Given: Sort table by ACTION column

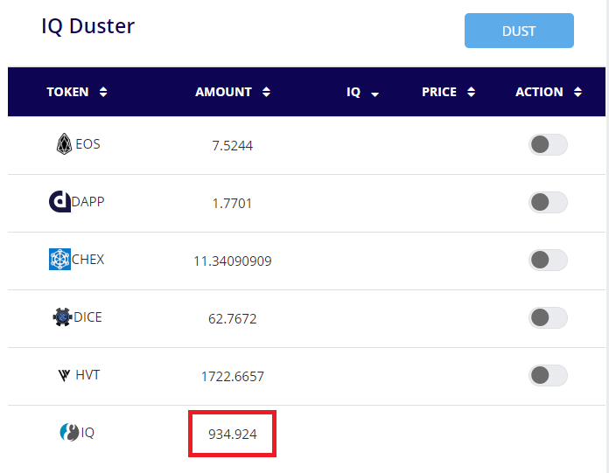Looking at the screenshot, I should coord(549,92).
